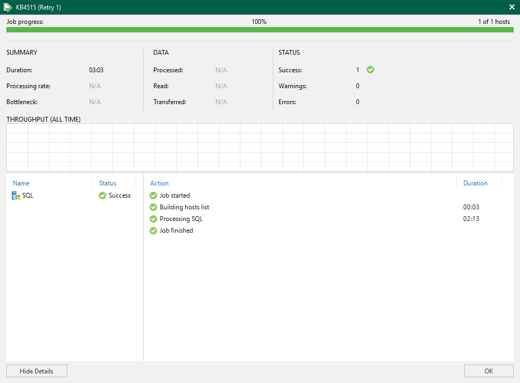Confirm the dialog with OK
The image size is (520, 383).
tap(489, 371)
